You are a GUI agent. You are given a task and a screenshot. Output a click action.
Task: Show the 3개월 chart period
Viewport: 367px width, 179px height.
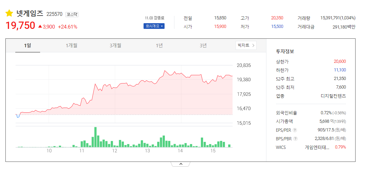click(115, 45)
